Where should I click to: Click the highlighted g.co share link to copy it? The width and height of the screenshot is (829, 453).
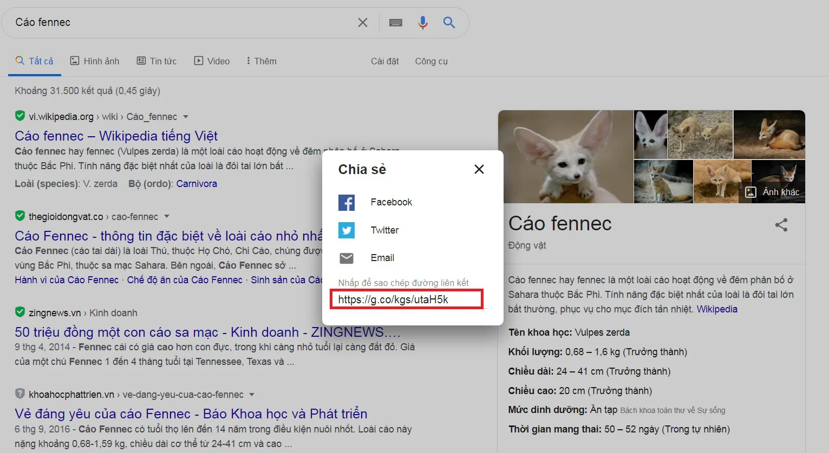point(406,299)
